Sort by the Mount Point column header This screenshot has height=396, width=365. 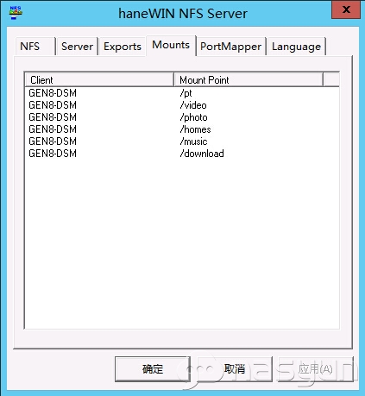pyautogui.click(x=249, y=79)
